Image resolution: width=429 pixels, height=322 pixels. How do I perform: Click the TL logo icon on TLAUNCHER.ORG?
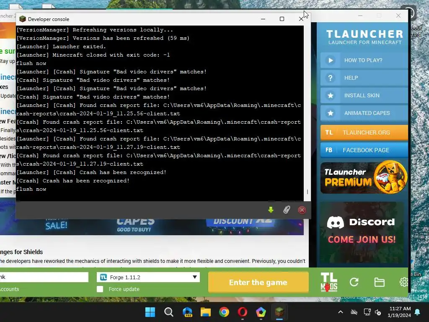coord(329,132)
